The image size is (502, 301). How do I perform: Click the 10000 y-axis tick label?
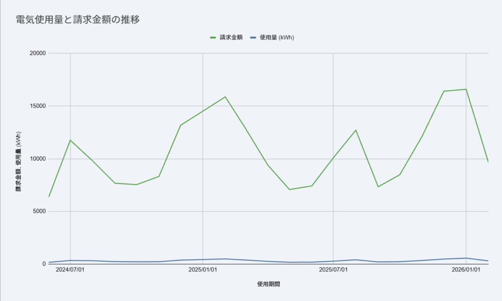pyautogui.click(x=38, y=159)
